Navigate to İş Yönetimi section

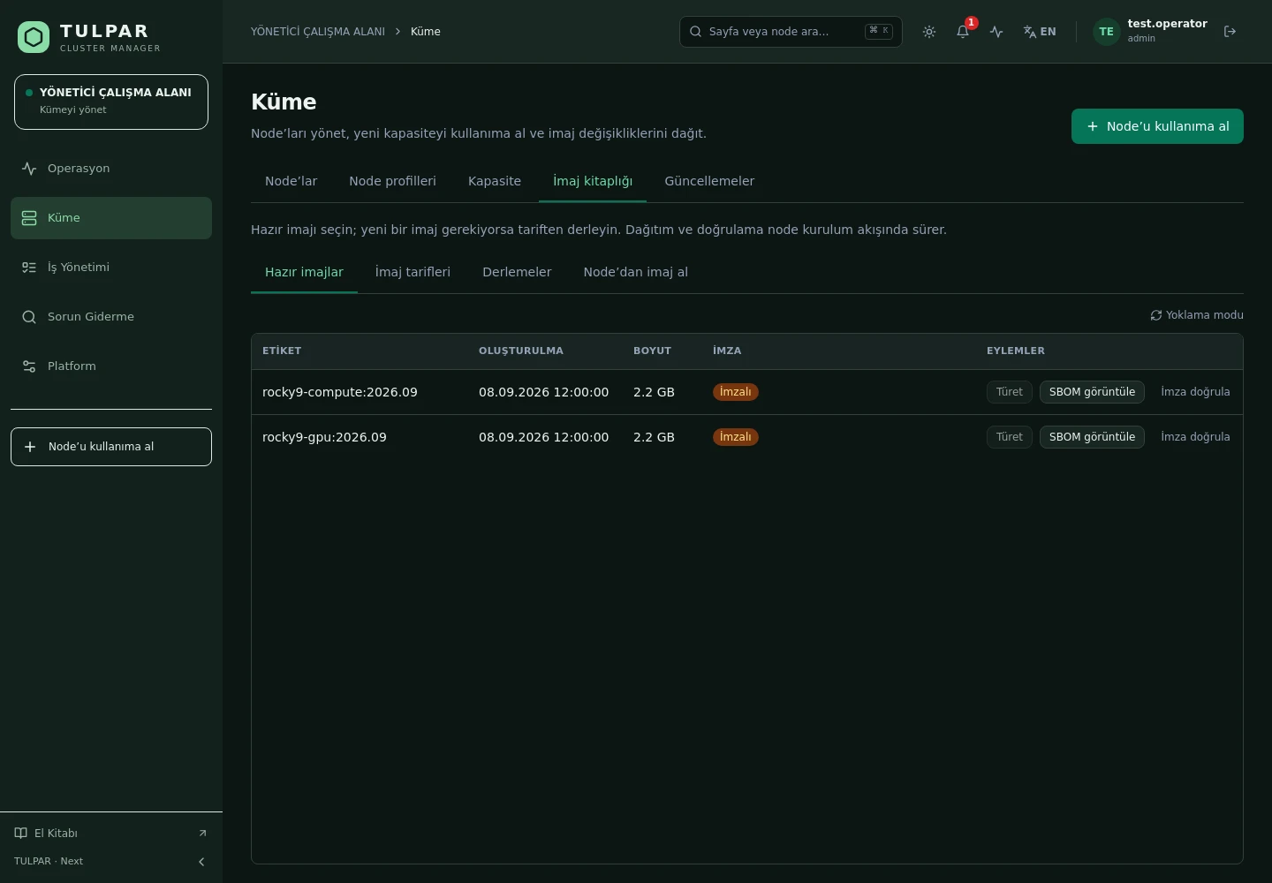(111, 268)
